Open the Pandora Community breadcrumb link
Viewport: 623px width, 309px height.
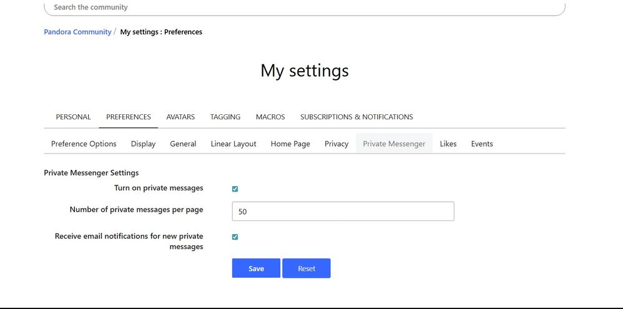pos(77,32)
